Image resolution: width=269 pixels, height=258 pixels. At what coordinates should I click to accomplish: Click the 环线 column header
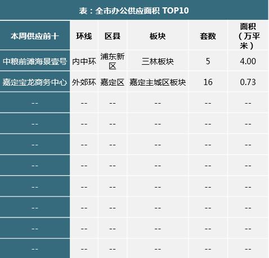[84, 36]
